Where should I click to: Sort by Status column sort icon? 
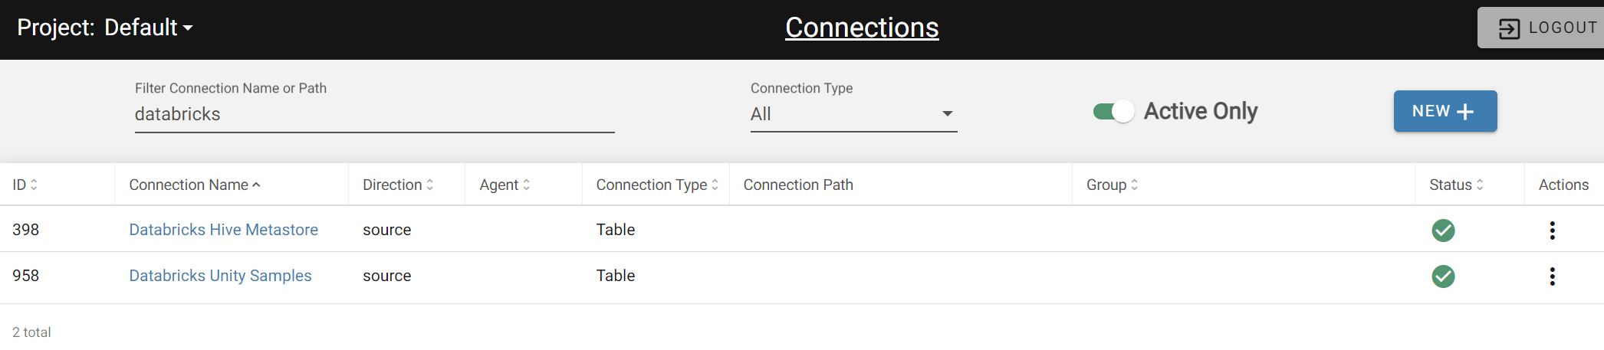tap(1480, 185)
